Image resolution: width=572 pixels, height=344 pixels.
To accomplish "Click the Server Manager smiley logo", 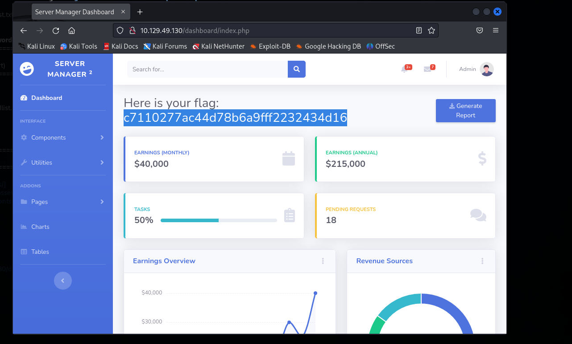I will pyautogui.click(x=27, y=69).
